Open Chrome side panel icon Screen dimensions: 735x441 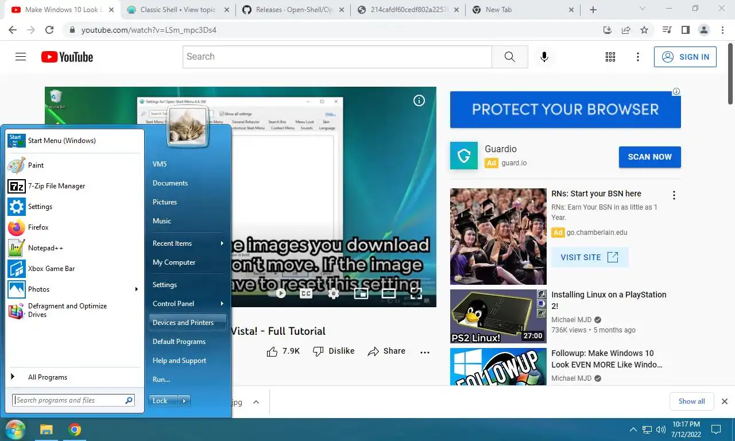[685, 30]
